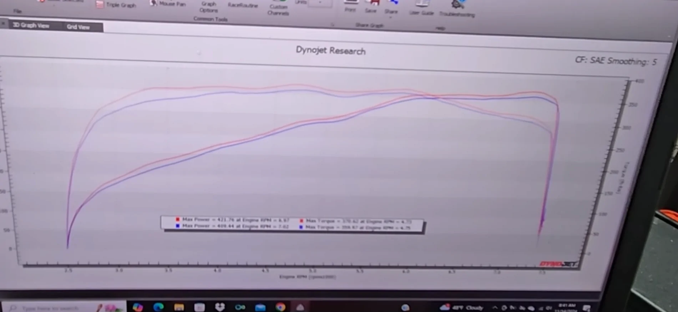This screenshot has height=312, width=678.
Task: Click the CF: SAE Smoothing: 5 label
Action: [x=616, y=61]
